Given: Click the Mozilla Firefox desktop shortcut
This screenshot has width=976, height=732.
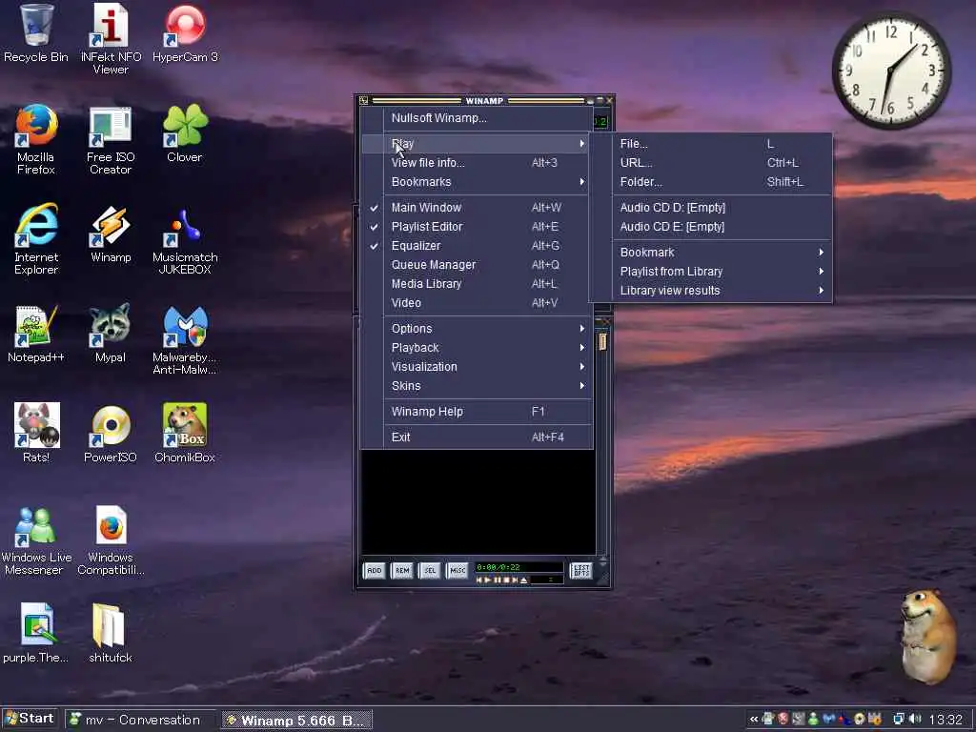Looking at the screenshot, I should pyautogui.click(x=36, y=139).
